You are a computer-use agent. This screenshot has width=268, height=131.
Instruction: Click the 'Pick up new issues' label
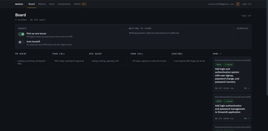(x=36, y=33)
